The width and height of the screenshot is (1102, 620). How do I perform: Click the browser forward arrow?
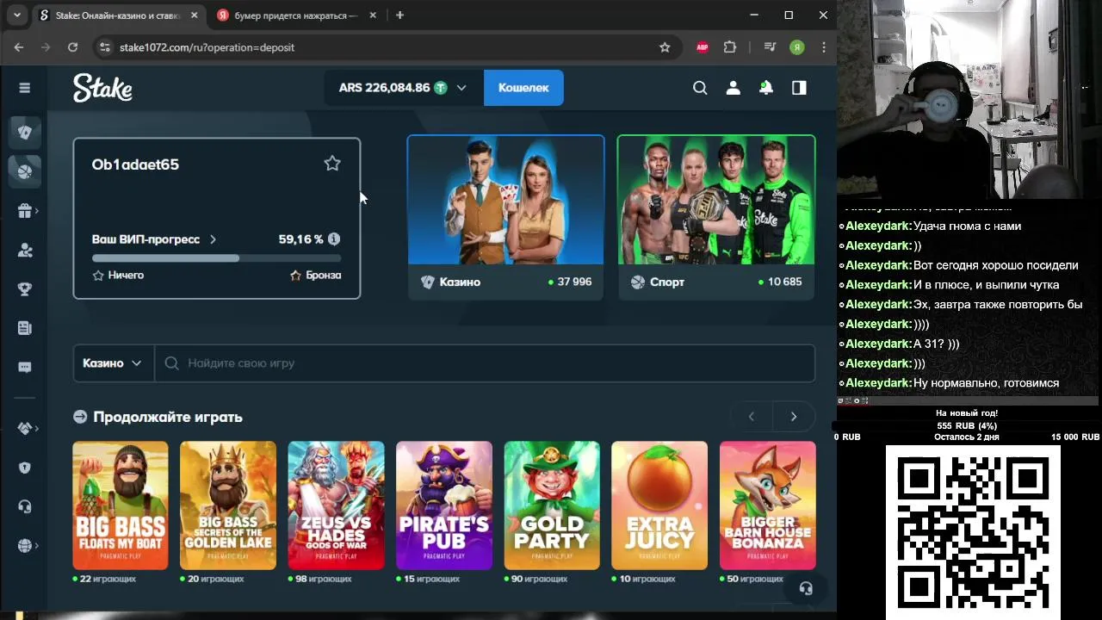[x=46, y=47]
